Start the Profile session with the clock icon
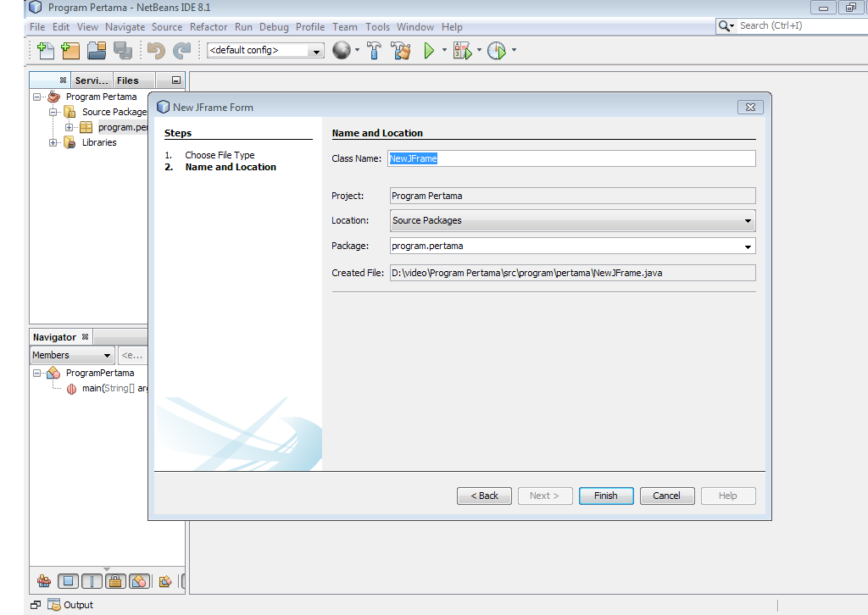Image resolution: width=868 pixels, height=615 pixels. click(x=496, y=50)
